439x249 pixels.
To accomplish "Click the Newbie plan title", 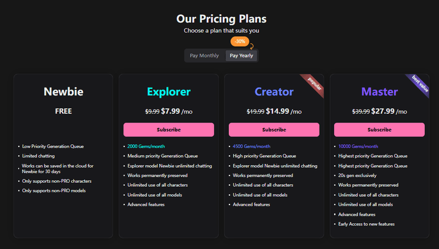I will (x=63, y=91).
